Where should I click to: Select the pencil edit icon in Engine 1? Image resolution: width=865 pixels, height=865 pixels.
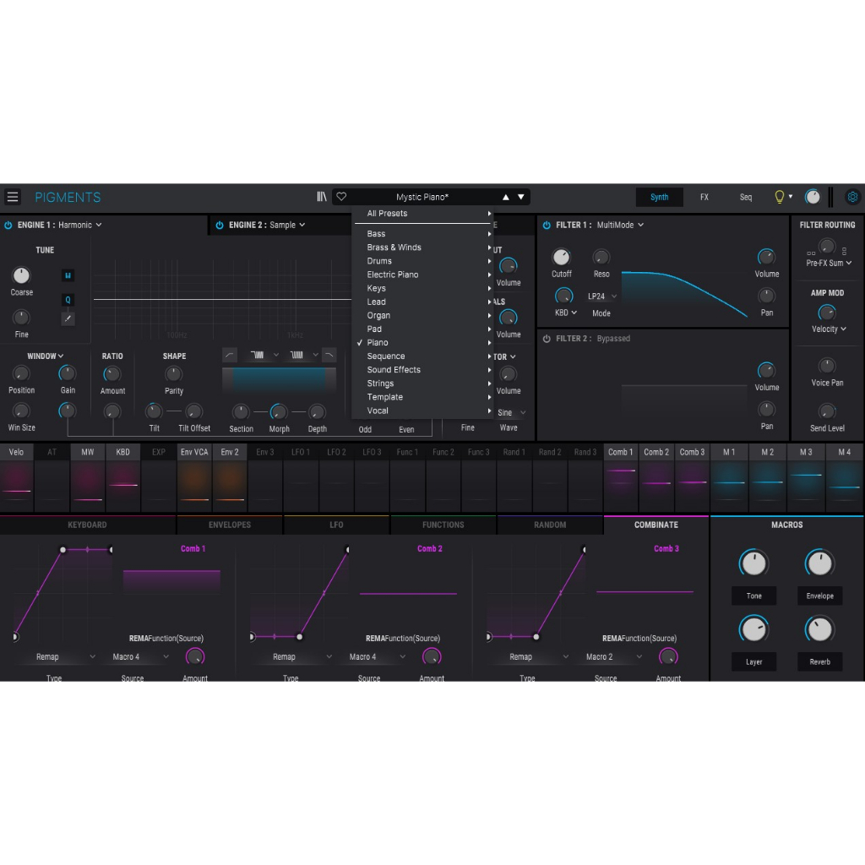point(68,319)
